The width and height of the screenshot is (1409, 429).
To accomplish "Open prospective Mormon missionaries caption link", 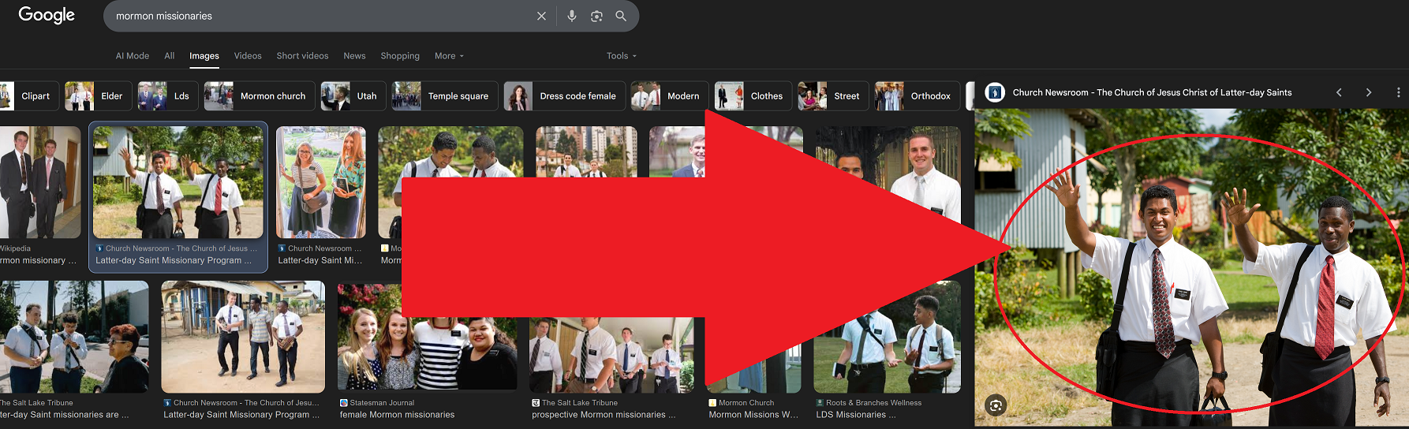I will point(604,415).
